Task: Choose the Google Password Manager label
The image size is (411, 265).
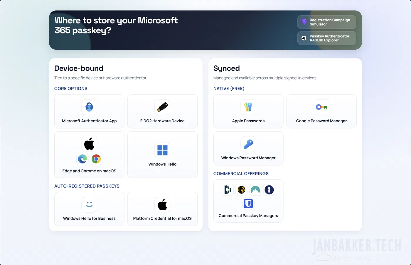Action: [321, 121]
